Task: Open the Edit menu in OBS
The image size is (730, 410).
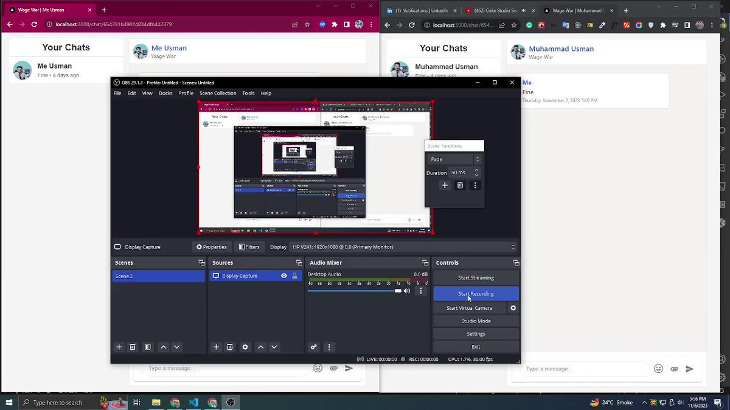Action: point(131,93)
